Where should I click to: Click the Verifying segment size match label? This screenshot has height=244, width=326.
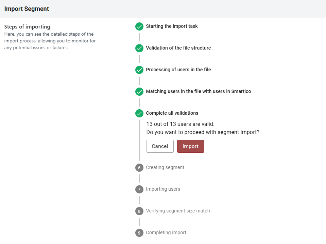pyautogui.click(x=178, y=211)
